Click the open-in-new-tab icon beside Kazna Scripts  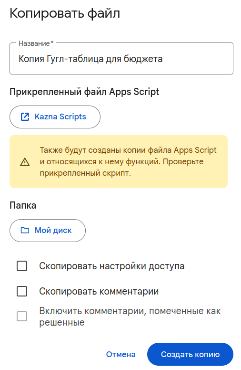click(x=25, y=117)
